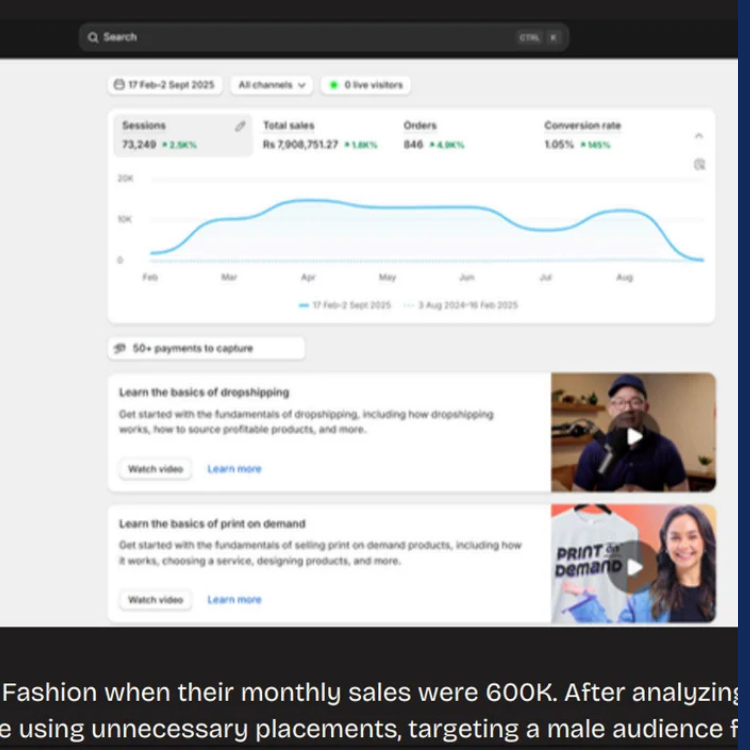Click Learn more under print on demand
Screen dimensions: 750x750
[x=234, y=600]
